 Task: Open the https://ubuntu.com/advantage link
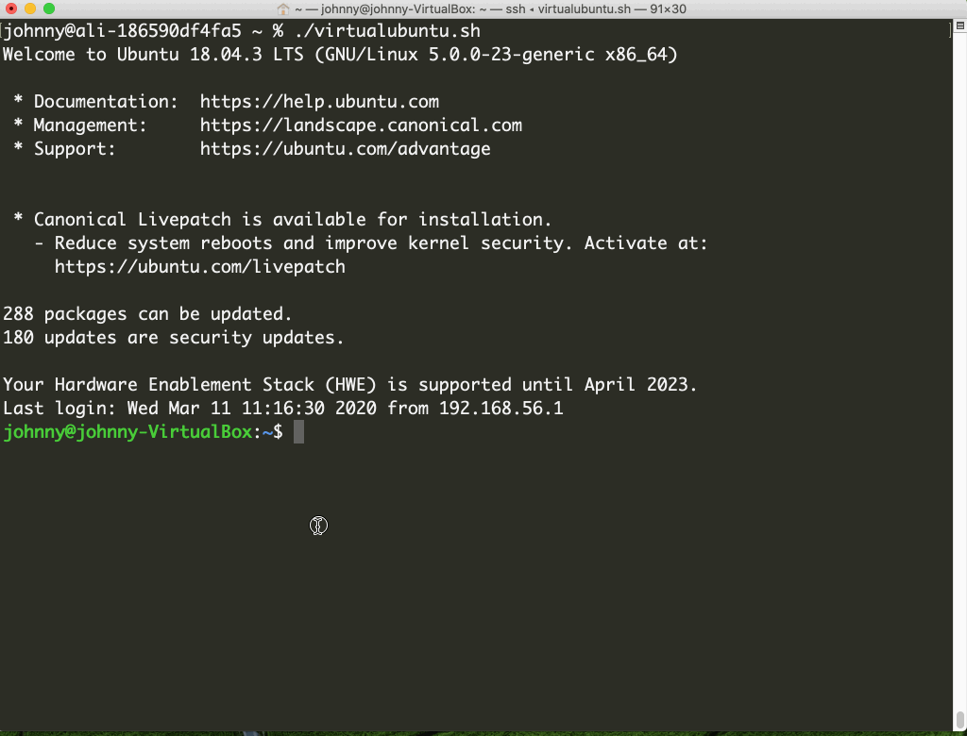tap(346, 148)
